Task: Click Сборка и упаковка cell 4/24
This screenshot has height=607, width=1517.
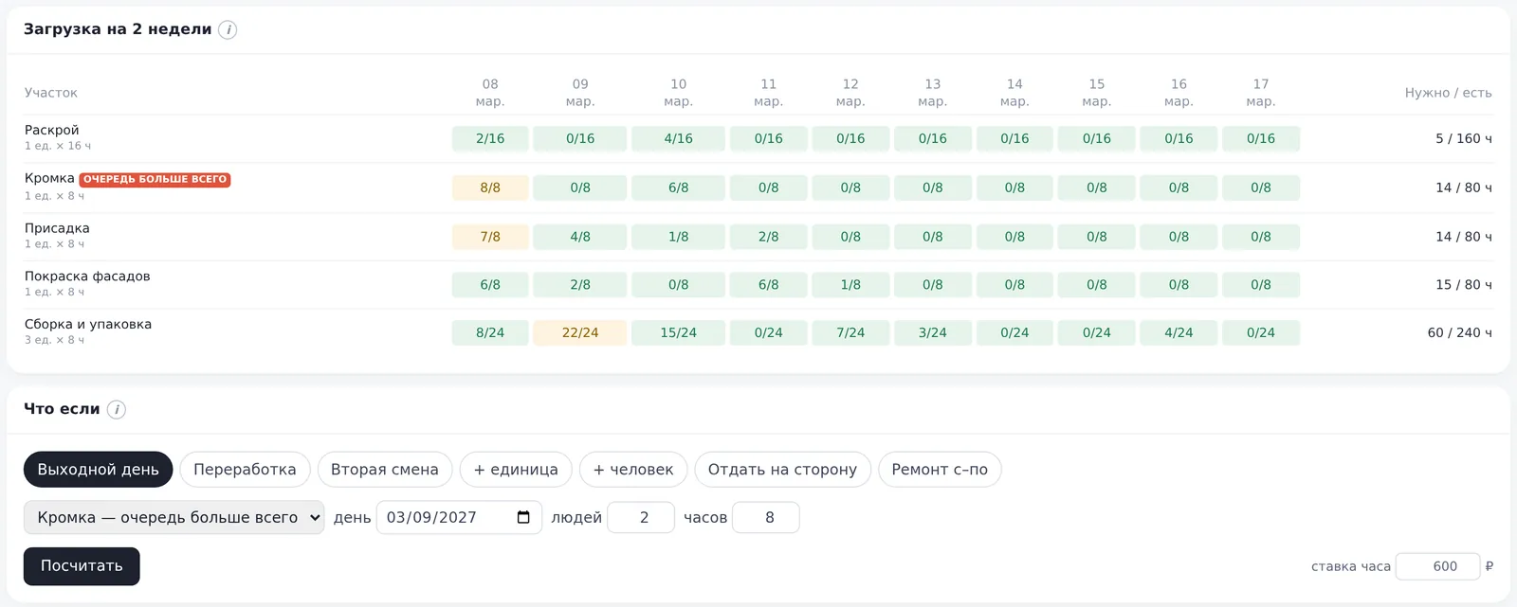Action: coord(1179,332)
